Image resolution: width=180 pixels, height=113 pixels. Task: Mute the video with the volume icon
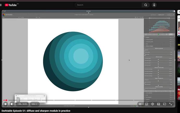pyautogui.click(x=12, y=104)
